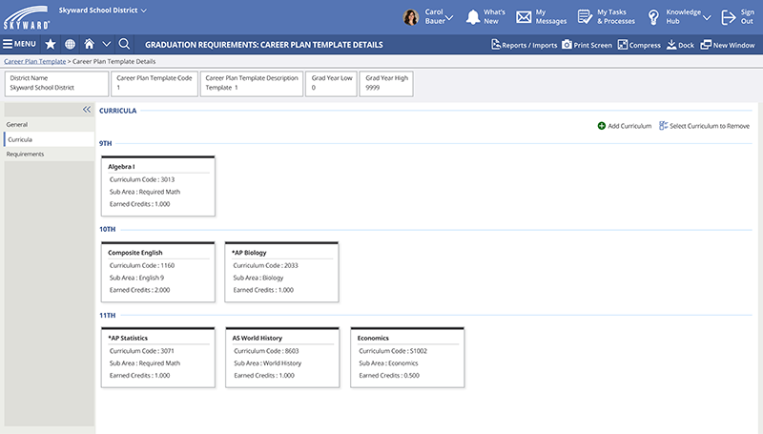The image size is (763, 434).
Task: Select the Curricula sidebar tab
Action: [x=50, y=139]
